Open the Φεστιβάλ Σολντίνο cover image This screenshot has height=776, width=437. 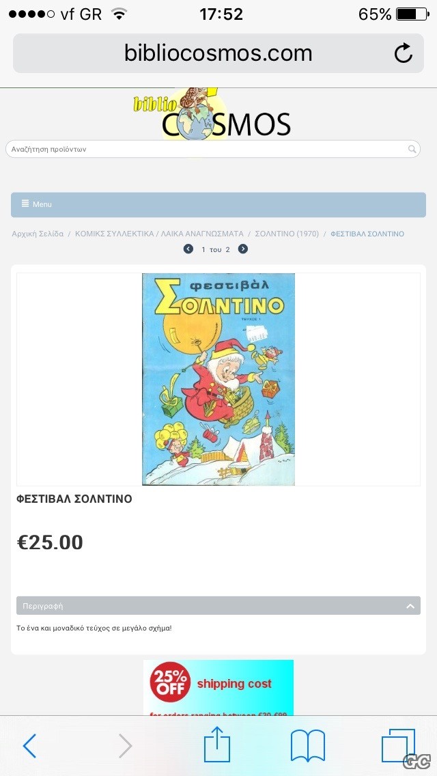click(218, 379)
